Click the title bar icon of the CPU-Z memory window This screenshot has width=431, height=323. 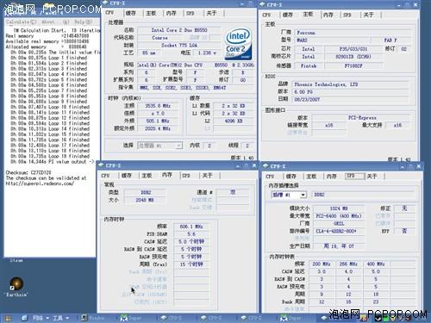tap(101, 165)
